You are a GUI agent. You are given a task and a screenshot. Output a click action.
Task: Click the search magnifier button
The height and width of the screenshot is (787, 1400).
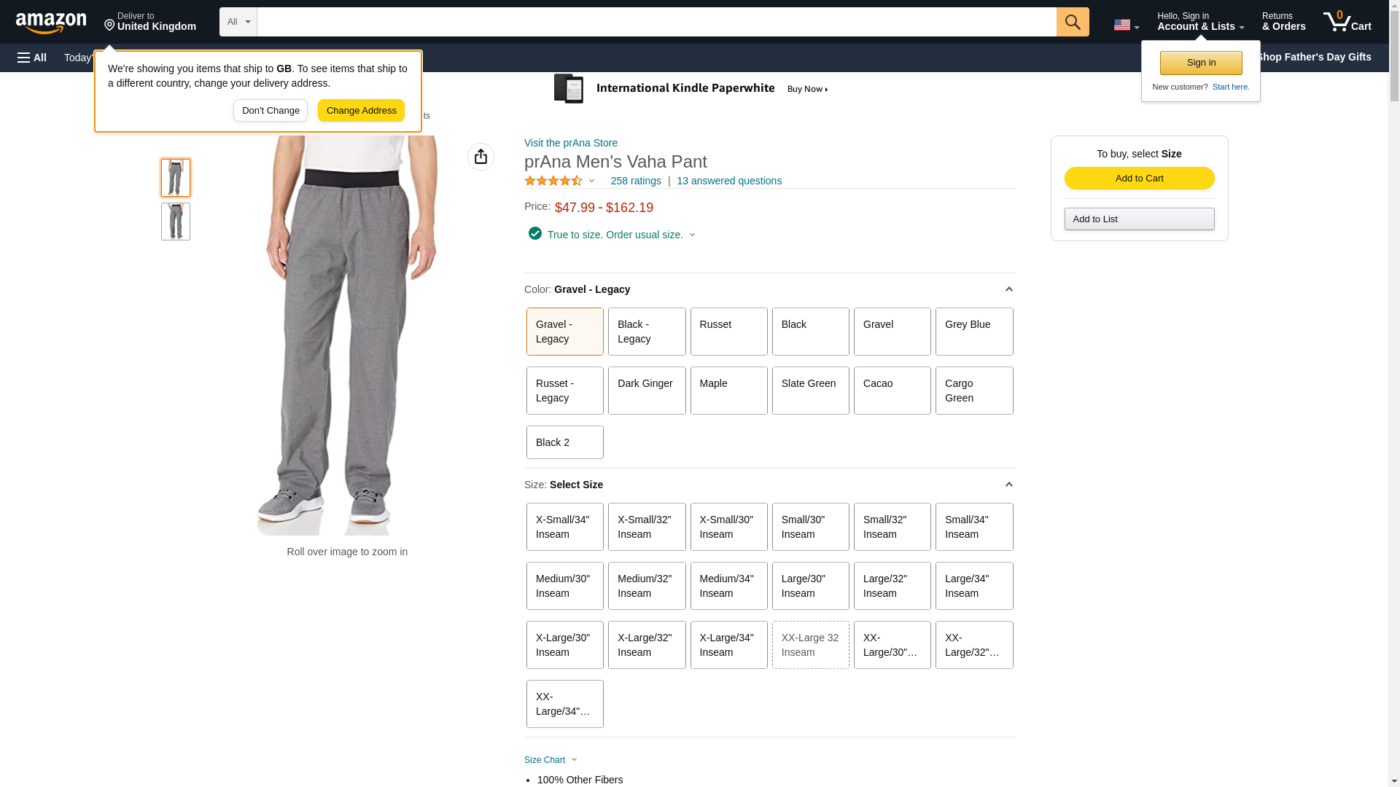[1072, 22]
